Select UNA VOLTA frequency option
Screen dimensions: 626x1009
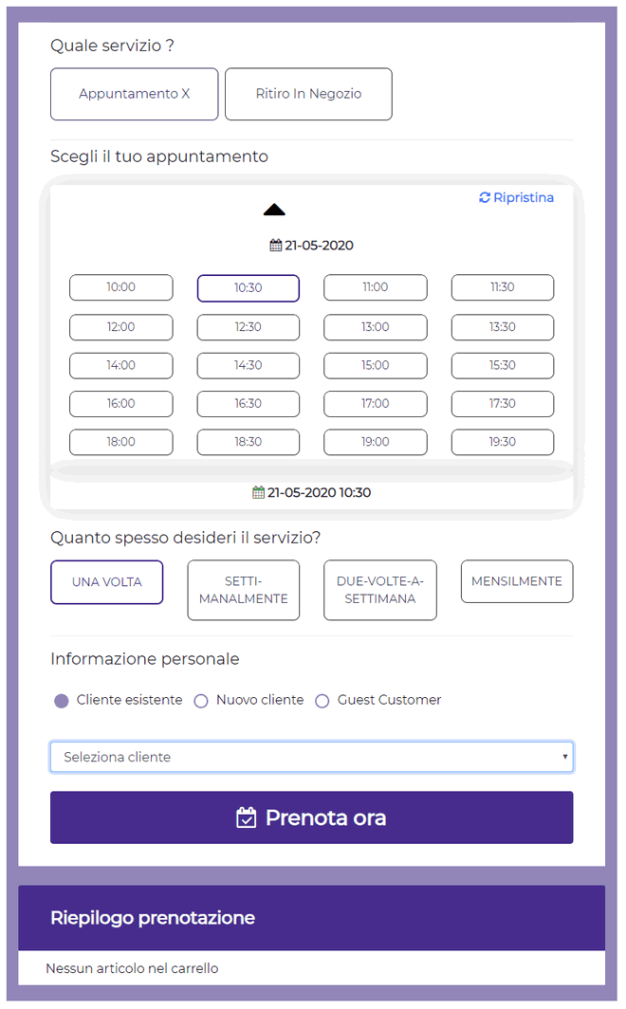pos(107,582)
